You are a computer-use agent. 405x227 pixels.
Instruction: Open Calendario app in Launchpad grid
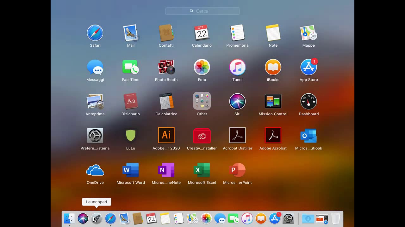pyautogui.click(x=202, y=33)
